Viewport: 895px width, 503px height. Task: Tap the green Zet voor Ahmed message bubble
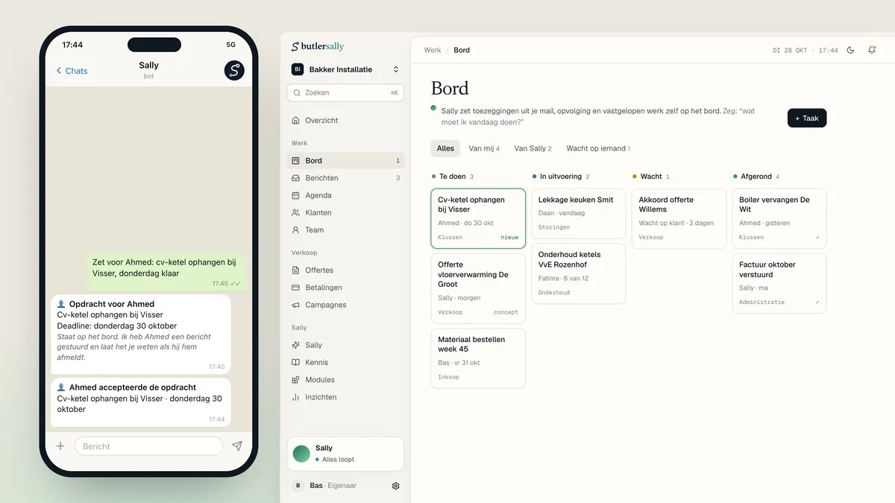point(166,272)
